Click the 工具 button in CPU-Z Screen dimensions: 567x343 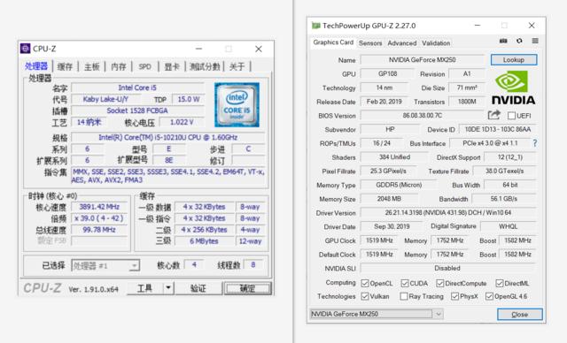pos(145,288)
